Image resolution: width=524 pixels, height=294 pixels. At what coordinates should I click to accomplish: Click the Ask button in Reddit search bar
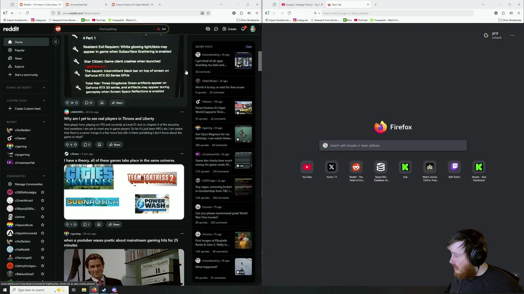point(161,29)
